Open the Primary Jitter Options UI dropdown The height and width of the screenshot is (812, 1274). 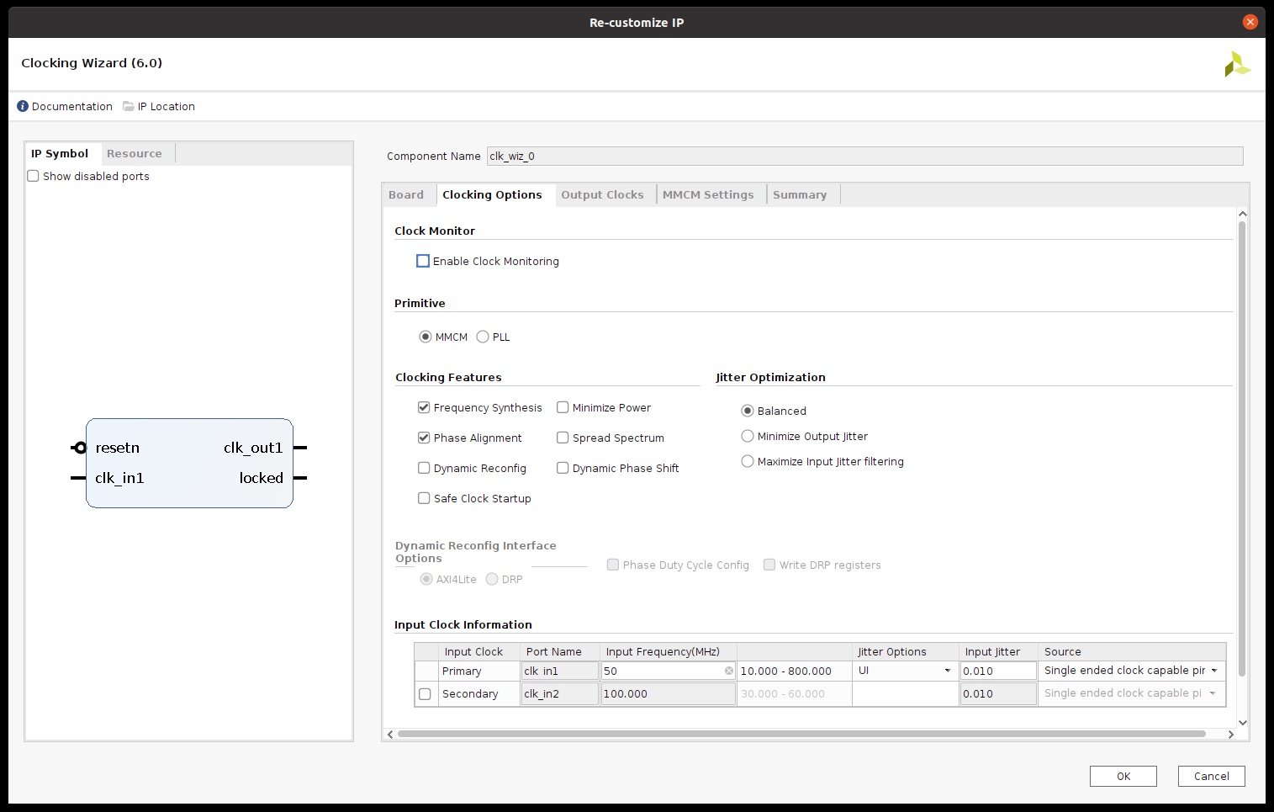tap(905, 671)
